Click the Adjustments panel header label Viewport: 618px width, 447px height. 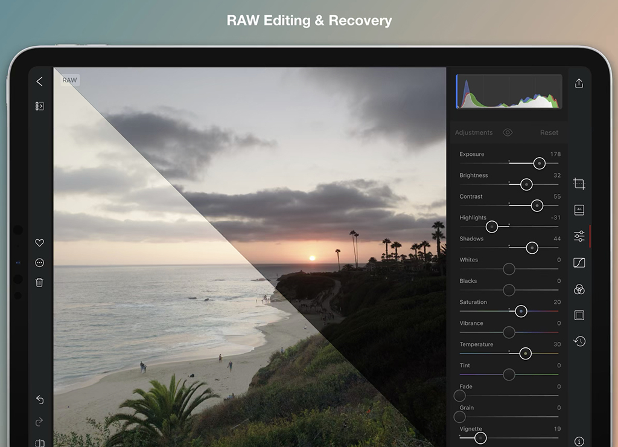click(474, 132)
